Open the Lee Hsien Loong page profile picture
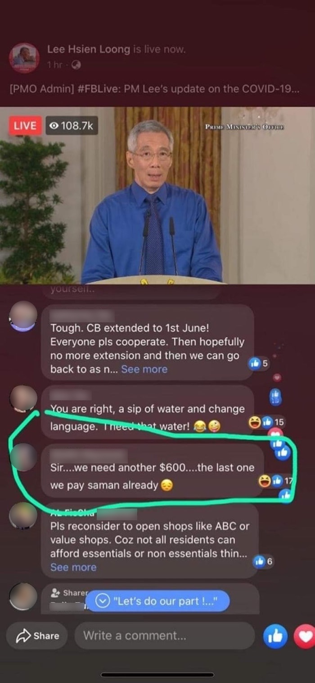315x683 pixels. coord(24,57)
